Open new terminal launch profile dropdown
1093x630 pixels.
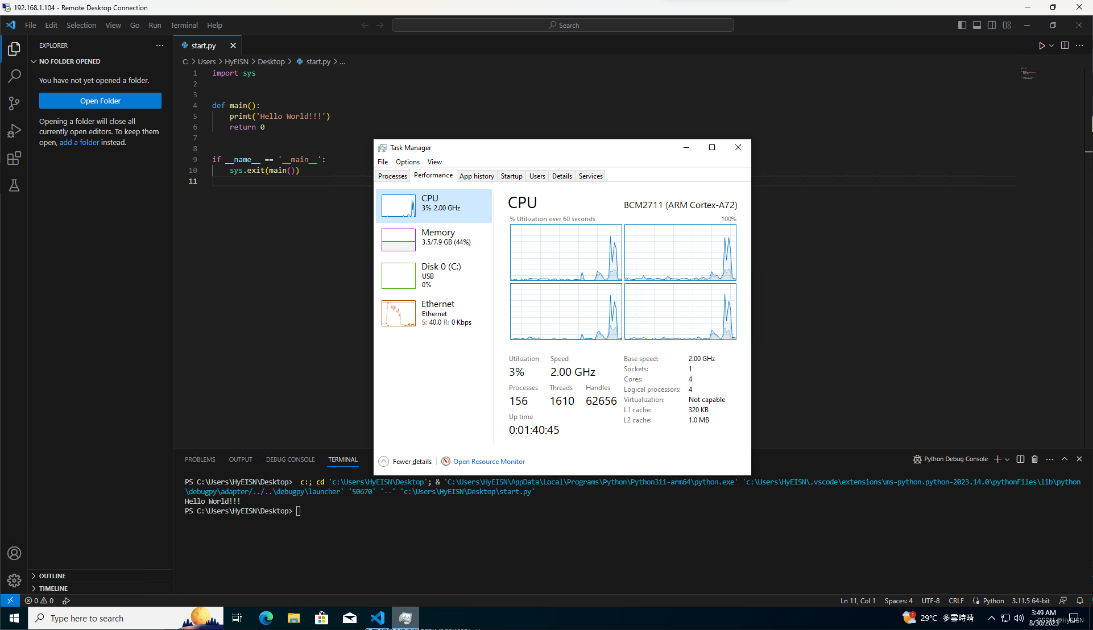pyautogui.click(x=1007, y=459)
